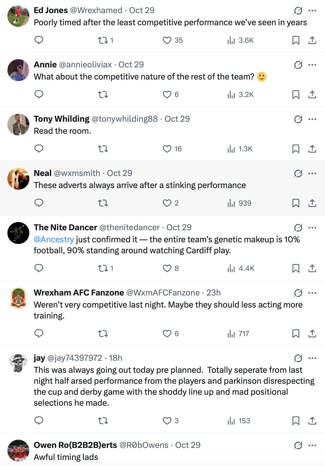
Task: Share Wrexham AFC Fanzone's tweet
Action: pyautogui.click(x=312, y=334)
